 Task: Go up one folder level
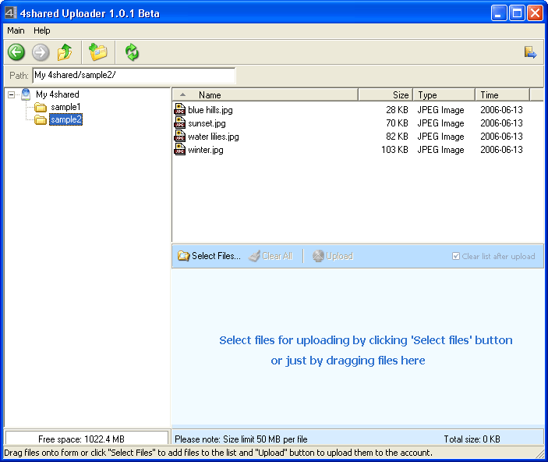tap(65, 52)
